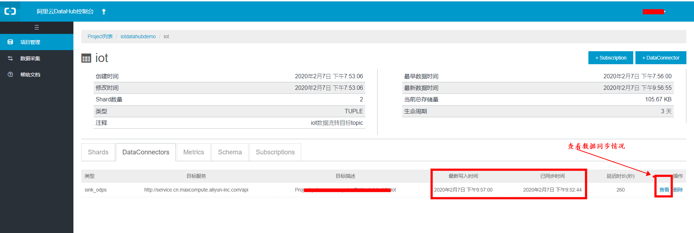
Task: Click the 类型 column header in connector table
Action: click(89, 176)
